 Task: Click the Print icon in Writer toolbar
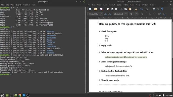[112, 9]
